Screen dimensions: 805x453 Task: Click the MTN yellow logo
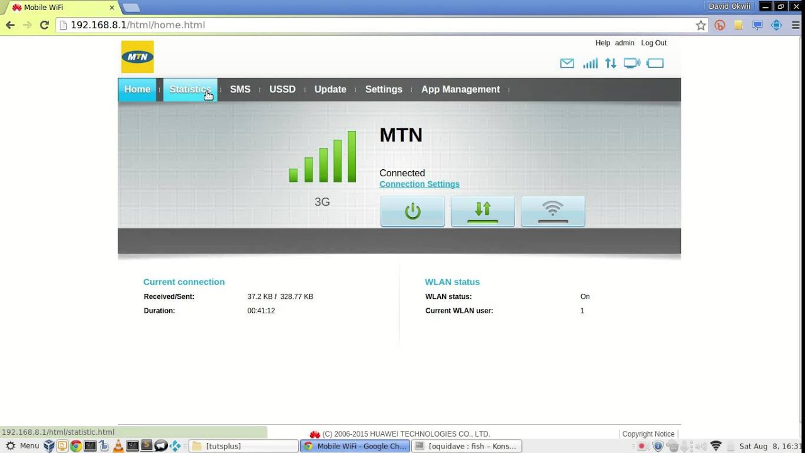tap(137, 57)
